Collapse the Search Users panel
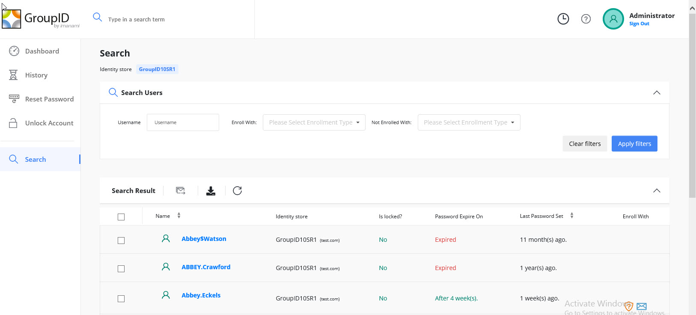The height and width of the screenshot is (315, 696). (657, 92)
